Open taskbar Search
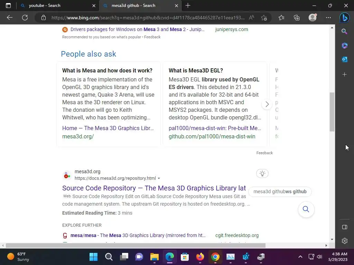 coord(109,257)
